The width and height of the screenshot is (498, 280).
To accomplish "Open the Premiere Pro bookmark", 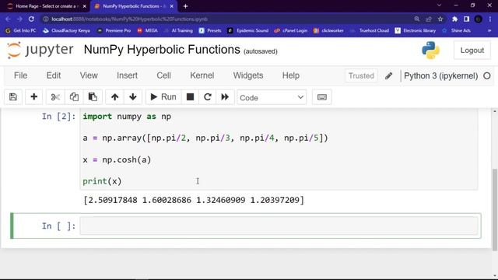I will coord(114,30).
